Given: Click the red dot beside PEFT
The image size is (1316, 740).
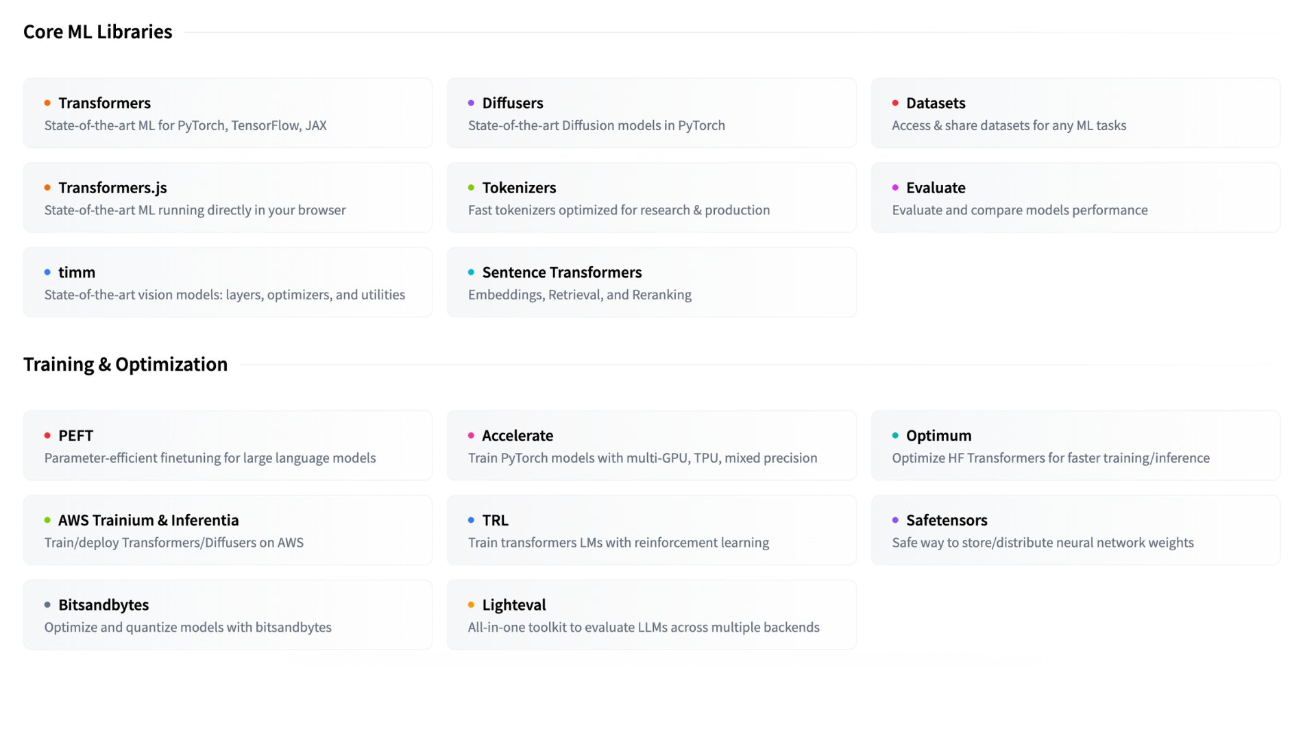Looking at the screenshot, I should (x=47, y=435).
